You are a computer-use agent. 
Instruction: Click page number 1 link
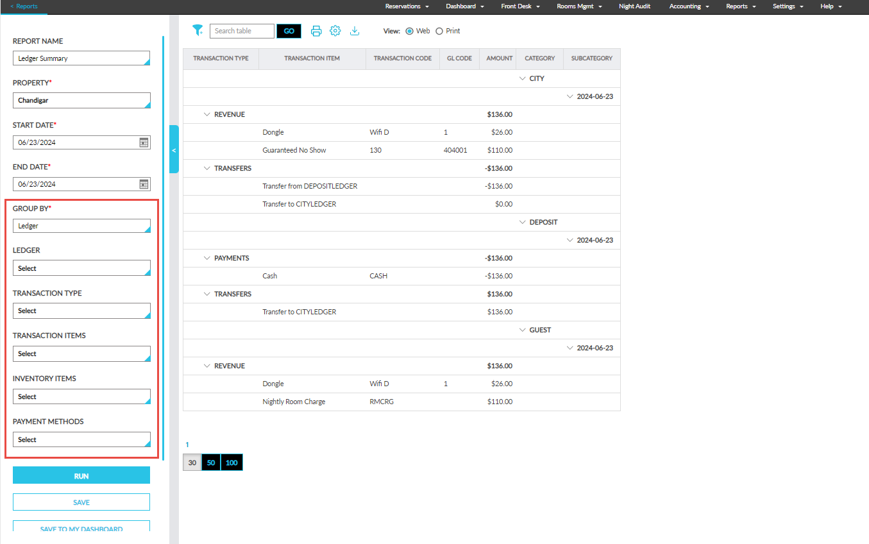(x=187, y=445)
